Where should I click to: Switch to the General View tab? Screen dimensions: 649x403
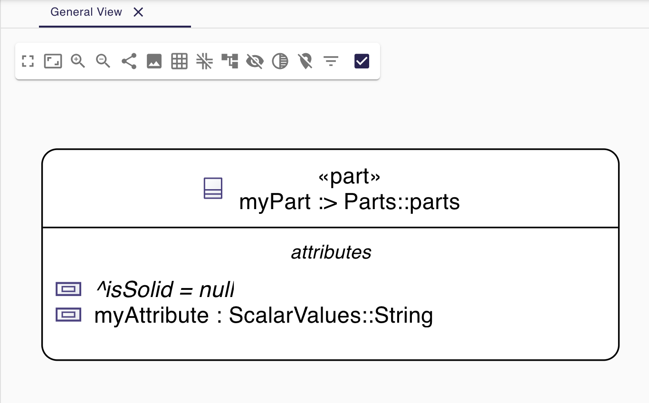click(86, 12)
